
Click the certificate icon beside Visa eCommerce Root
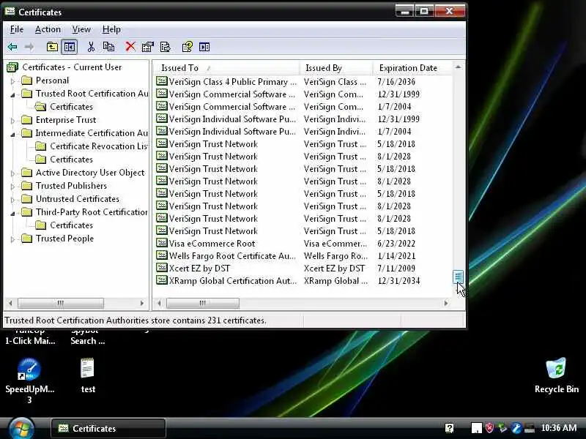(x=161, y=243)
